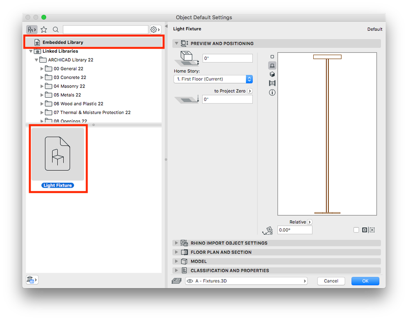The image size is (408, 320).
Task: Open the library manager button at bottom
Action: [x=32, y=280]
